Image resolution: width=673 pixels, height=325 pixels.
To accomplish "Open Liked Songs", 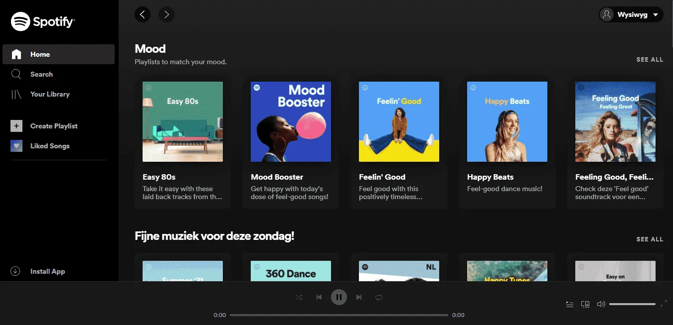I will (x=58, y=146).
